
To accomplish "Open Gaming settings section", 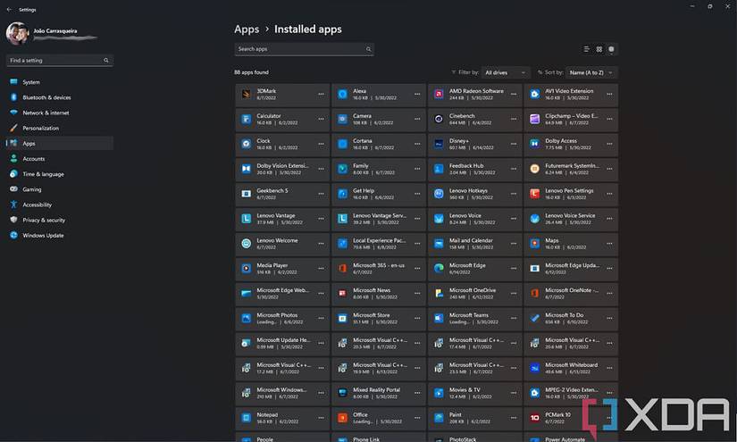I will pyautogui.click(x=60, y=189).
